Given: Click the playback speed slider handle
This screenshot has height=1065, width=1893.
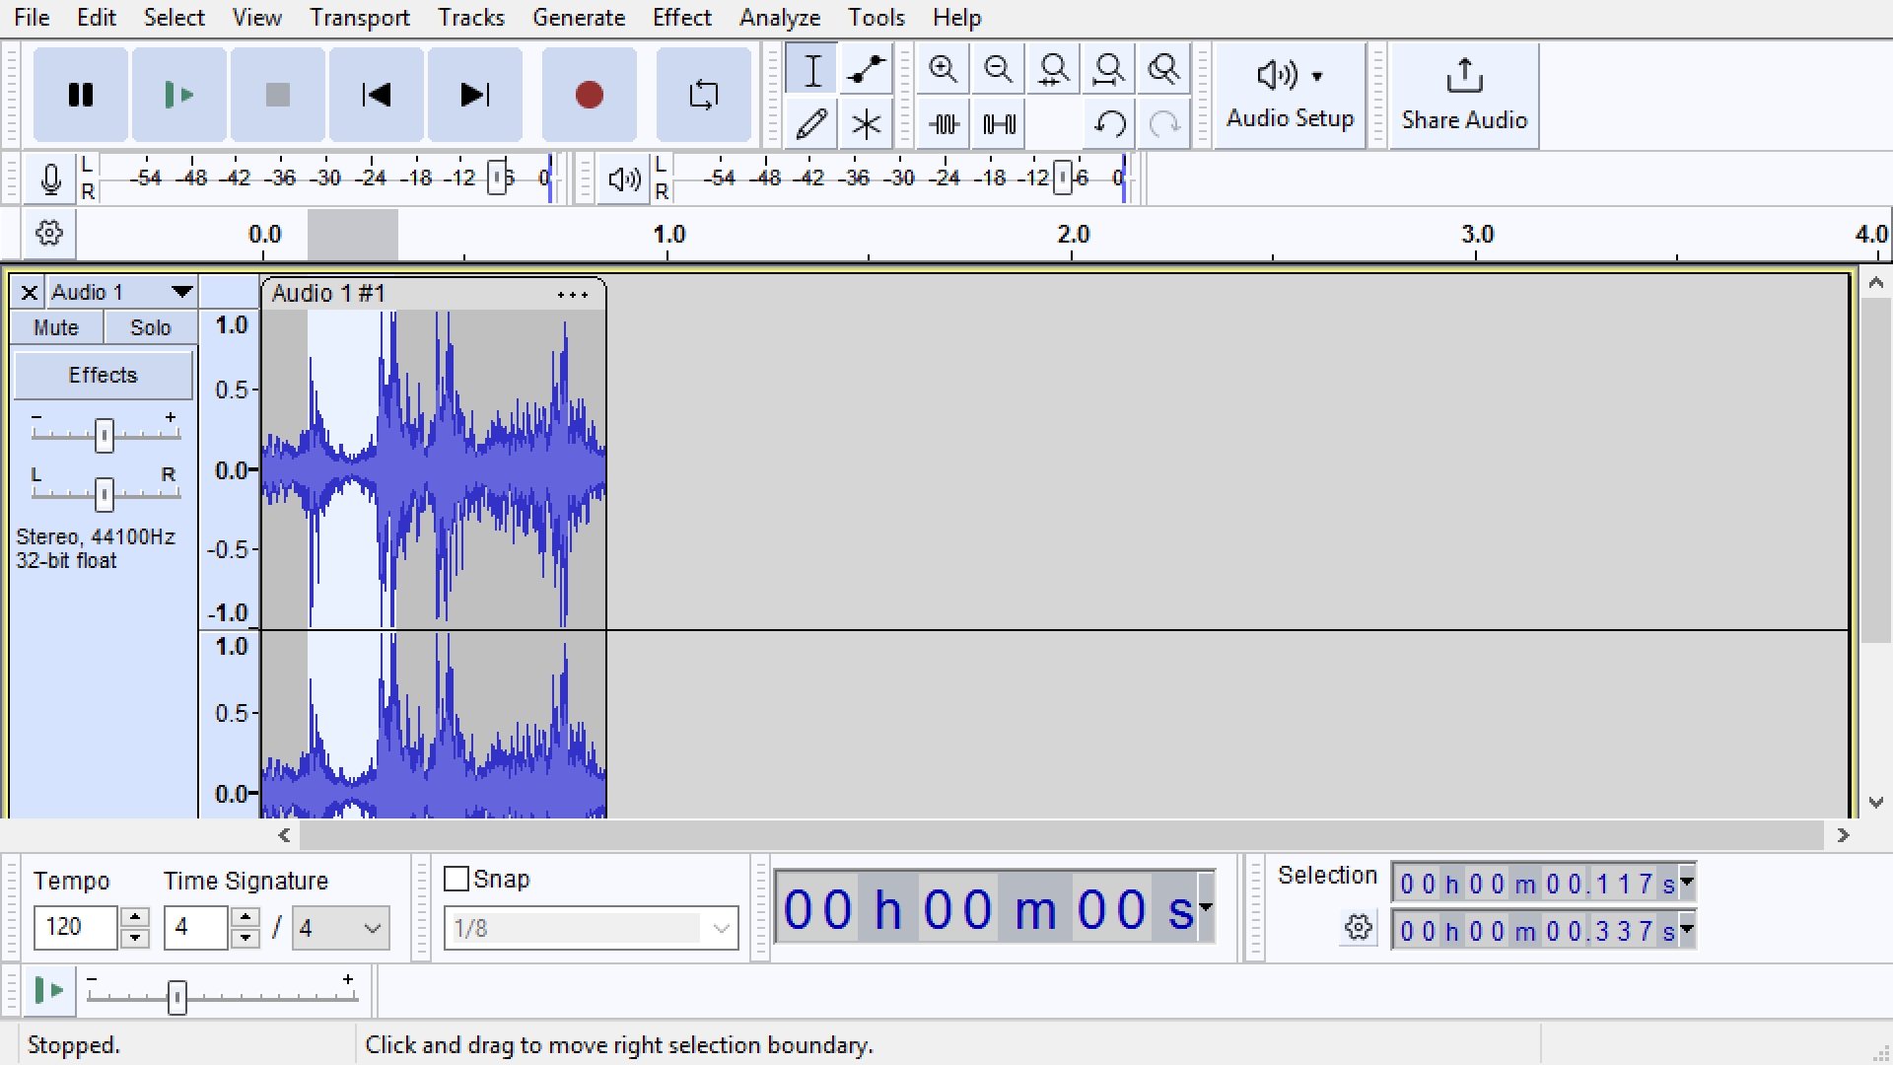Looking at the screenshot, I should (x=177, y=997).
